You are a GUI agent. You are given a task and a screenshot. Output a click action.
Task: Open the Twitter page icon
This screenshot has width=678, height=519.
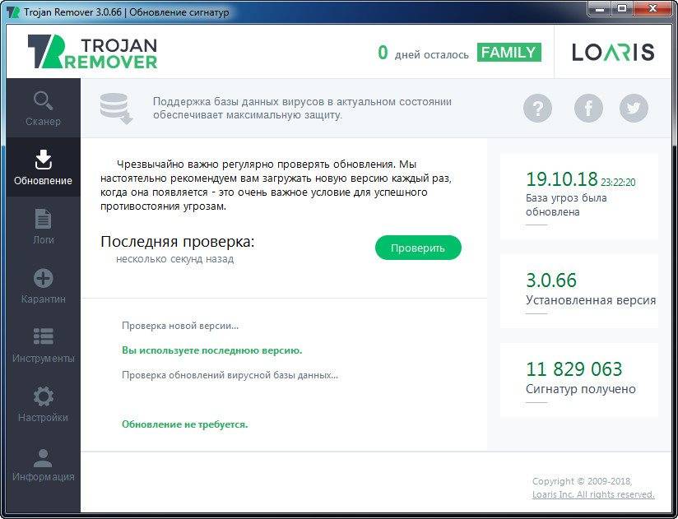(x=634, y=108)
